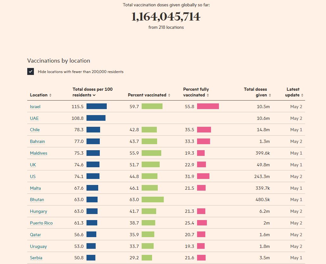Click Israel's blue doses per 100 bar
The height and width of the screenshot is (264, 326).
point(97,107)
